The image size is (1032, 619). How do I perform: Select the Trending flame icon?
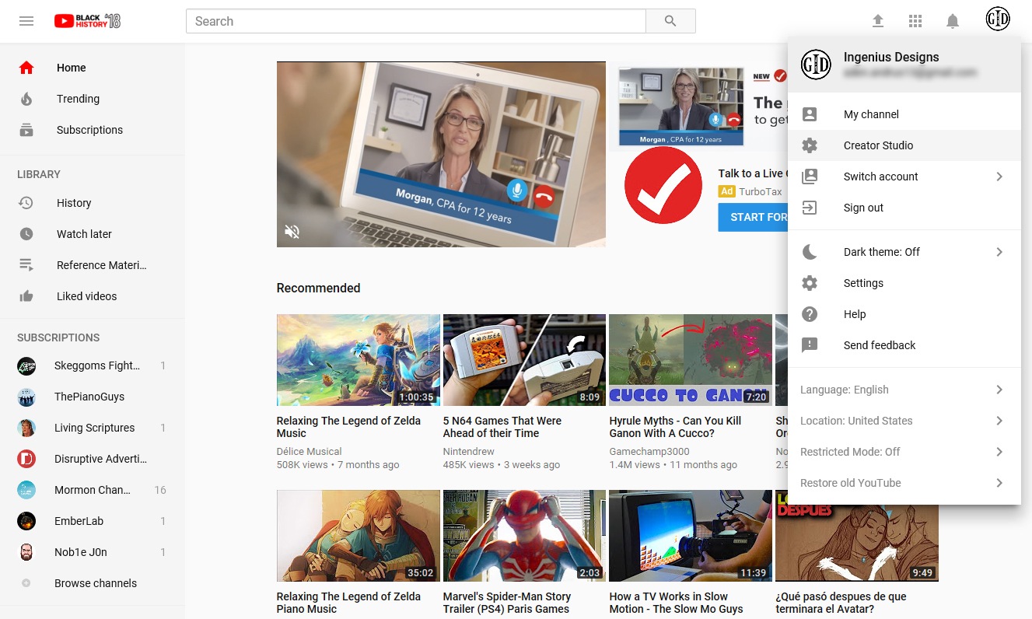26,99
